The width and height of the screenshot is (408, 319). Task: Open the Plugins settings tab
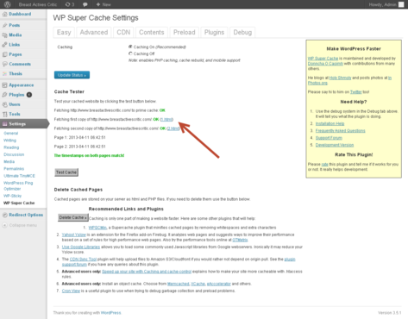214,32
